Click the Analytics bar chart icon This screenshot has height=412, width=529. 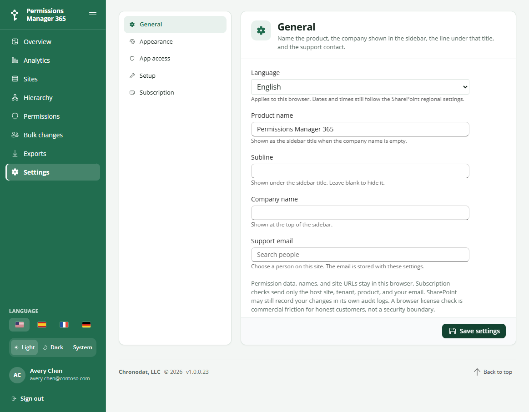(x=15, y=60)
